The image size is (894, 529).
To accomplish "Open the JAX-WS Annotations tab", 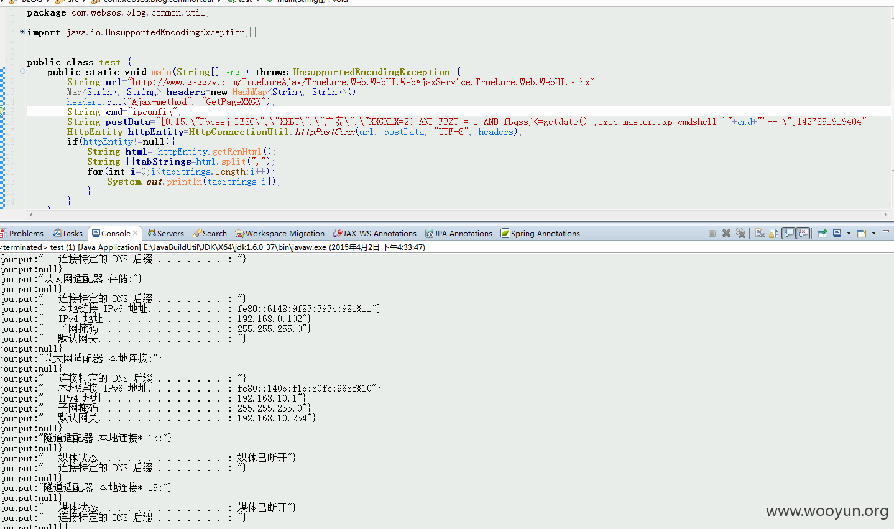I will tap(375, 234).
